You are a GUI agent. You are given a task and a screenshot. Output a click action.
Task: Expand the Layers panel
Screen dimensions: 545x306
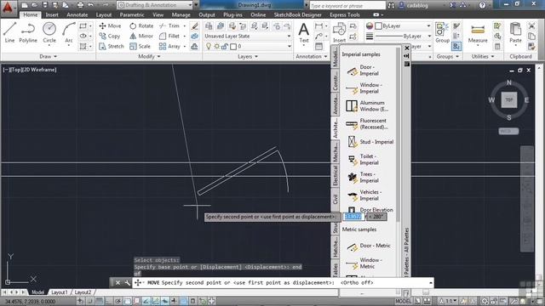point(248,56)
